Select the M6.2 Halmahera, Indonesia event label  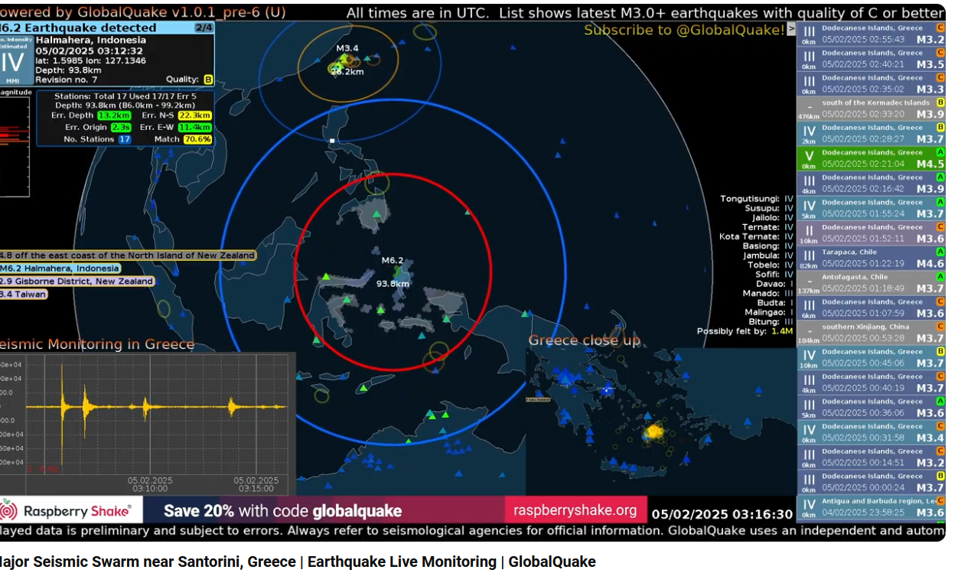point(60,269)
